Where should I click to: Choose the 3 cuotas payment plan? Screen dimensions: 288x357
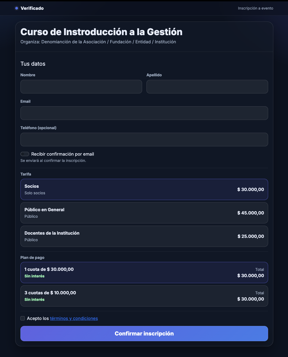pos(144,296)
